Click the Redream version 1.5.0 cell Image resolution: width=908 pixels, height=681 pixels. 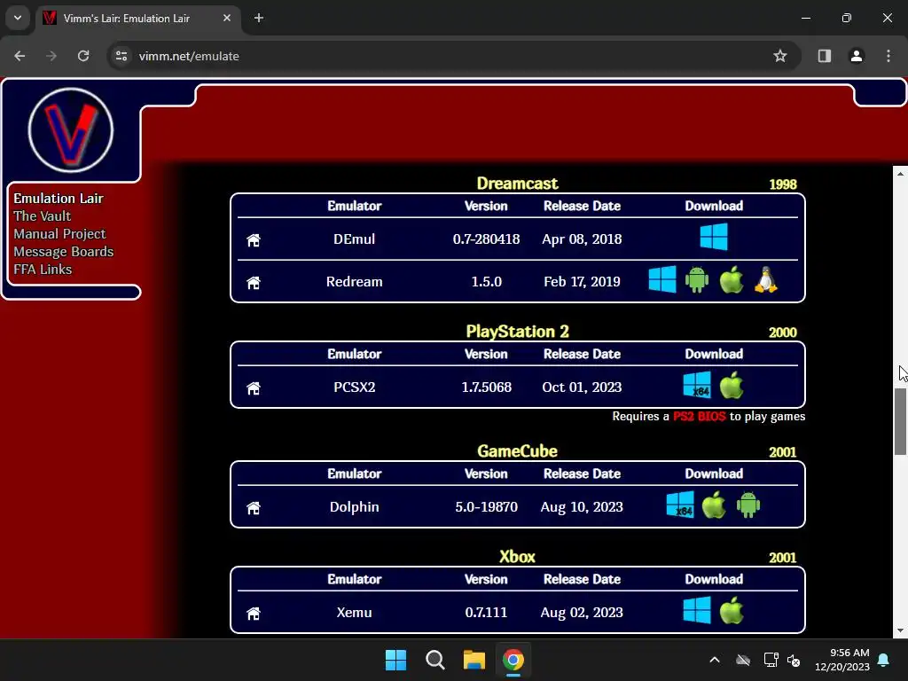pos(487,282)
